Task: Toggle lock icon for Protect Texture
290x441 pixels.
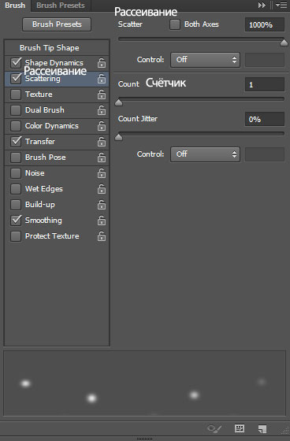Action: click(x=102, y=236)
